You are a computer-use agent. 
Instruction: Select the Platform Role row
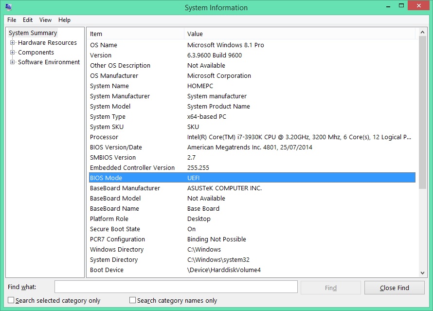click(252, 219)
